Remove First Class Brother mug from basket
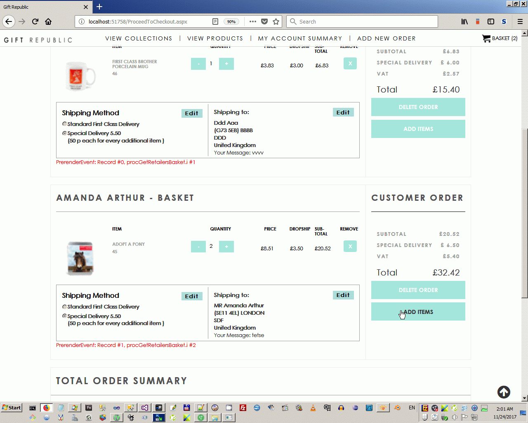 click(x=350, y=63)
